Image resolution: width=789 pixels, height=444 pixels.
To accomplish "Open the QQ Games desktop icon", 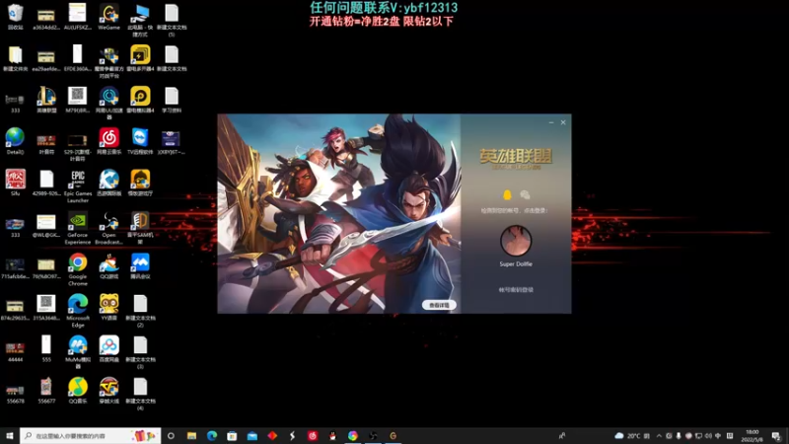I will (108, 265).
